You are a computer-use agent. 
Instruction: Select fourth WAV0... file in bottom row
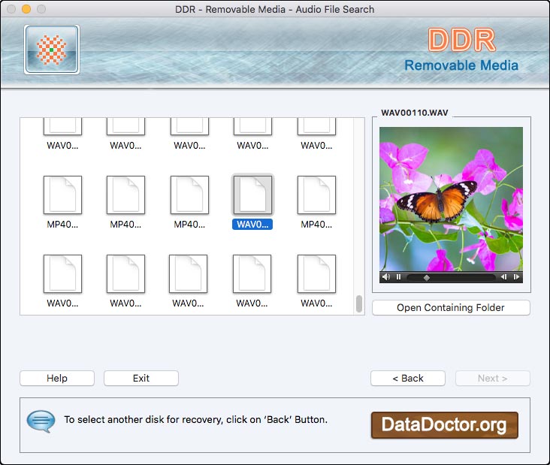pyautogui.click(x=252, y=274)
